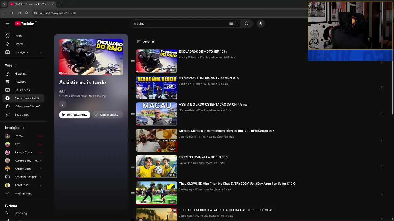Open Seus vídeos in the sidebar
The height and width of the screenshot is (221, 394).
tap(24, 90)
